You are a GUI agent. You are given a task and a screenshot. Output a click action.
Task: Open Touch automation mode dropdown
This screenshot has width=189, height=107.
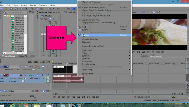tap(43, 78)
